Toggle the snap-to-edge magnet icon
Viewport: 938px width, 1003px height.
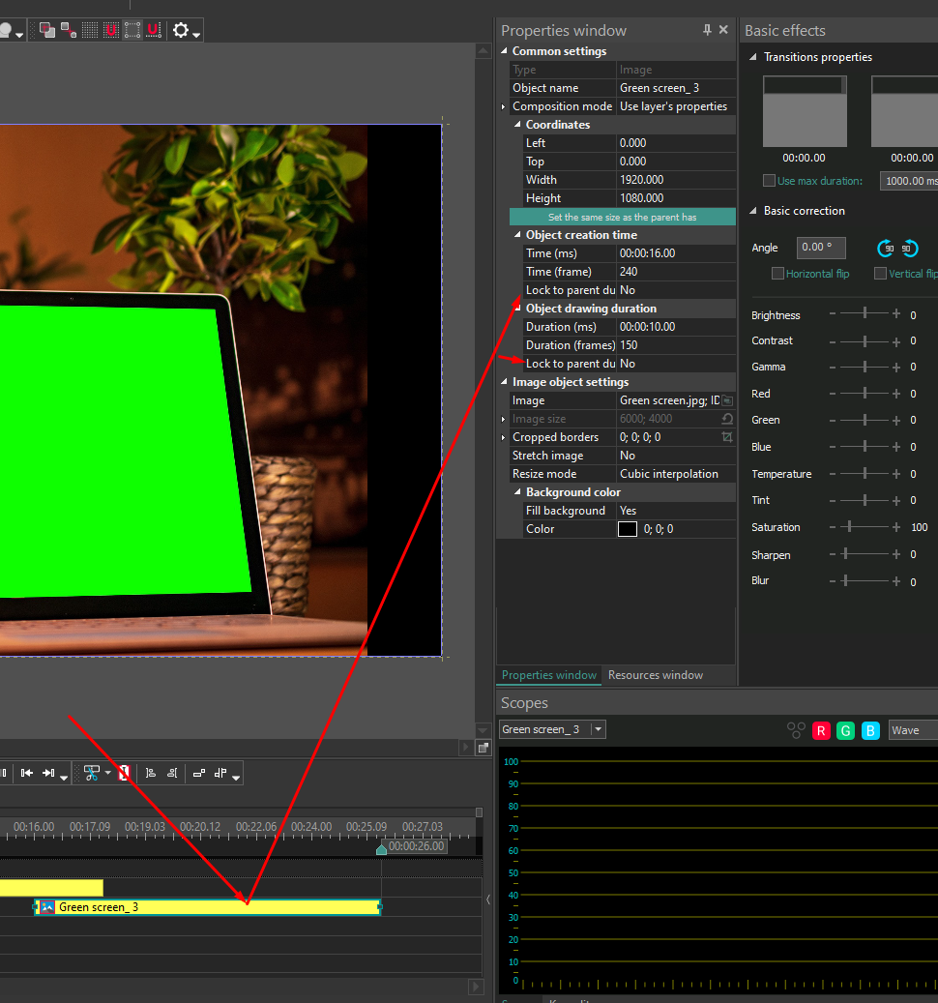point(154,30)
